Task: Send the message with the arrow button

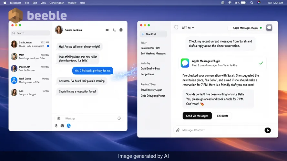Action: (x=268, y=130)
